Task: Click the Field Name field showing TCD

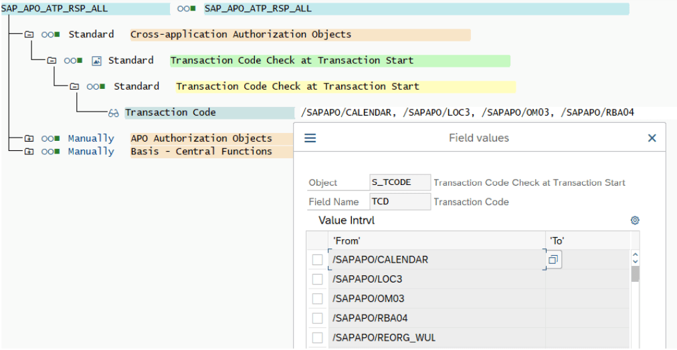Action: pyautogui.click(x=400, y=202)
